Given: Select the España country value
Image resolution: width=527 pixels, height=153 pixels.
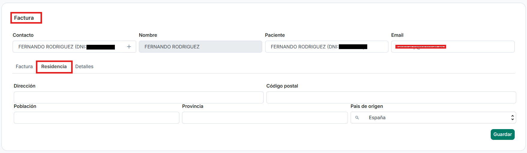Looking at the screenshot, I should 377,118.
